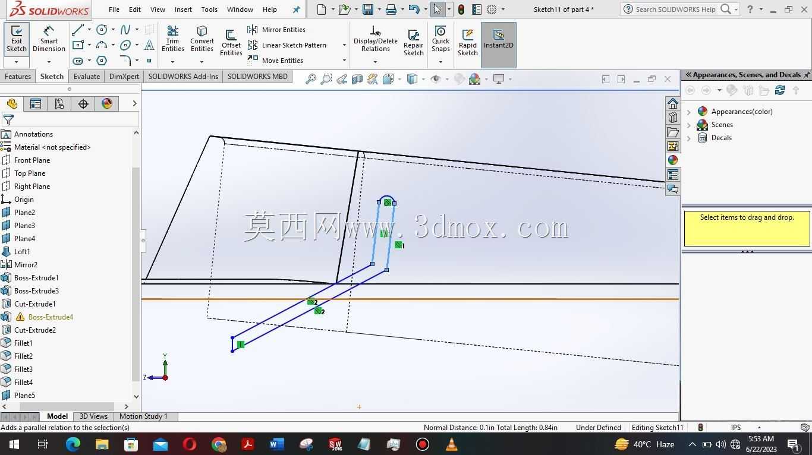Open the FeatureManager design tree tab
The image size is (812, 455).
pyautogui.click(x=12, y=104)
